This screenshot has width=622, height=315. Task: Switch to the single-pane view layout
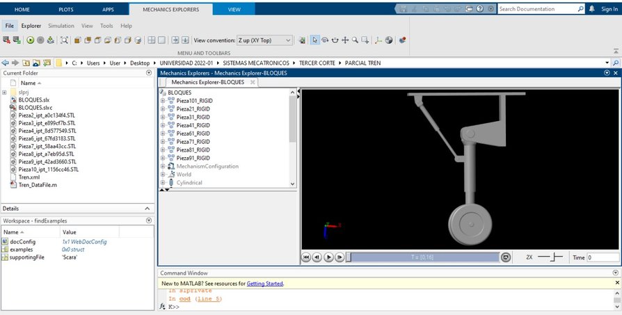pyautogui.click(x=161, y=40)
